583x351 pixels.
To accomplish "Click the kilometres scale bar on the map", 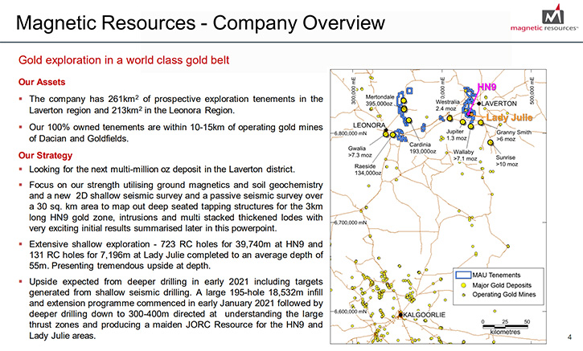I will click(x=505, y=326).
